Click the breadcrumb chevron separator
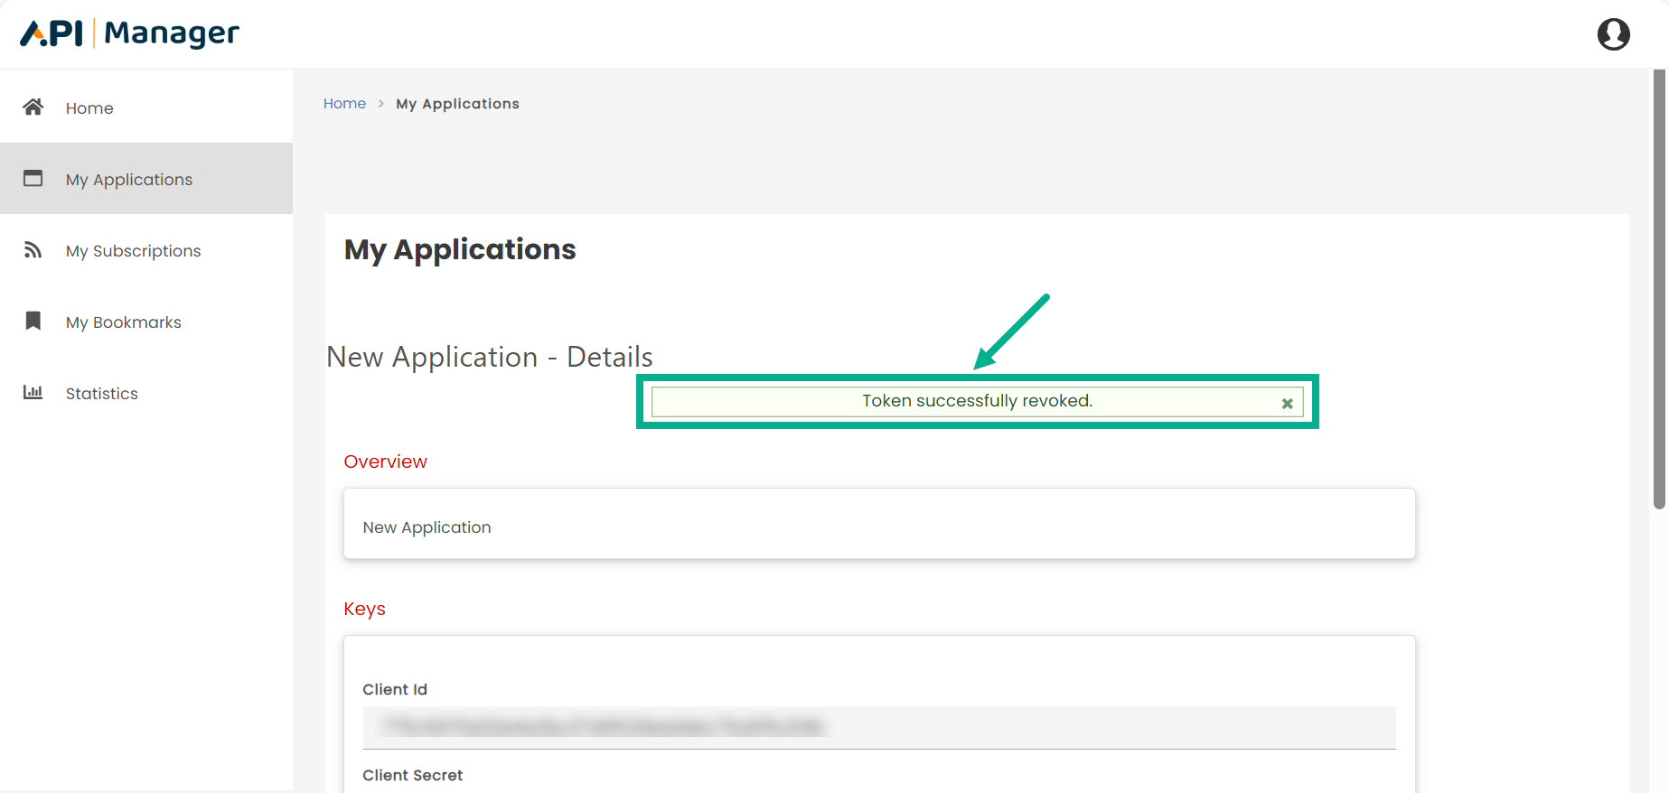The width and height of the screenshot is (1669, 793). (381, 104)
